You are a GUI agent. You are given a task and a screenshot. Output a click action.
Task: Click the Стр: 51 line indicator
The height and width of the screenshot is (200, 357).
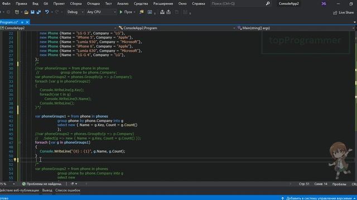(304, 184)
